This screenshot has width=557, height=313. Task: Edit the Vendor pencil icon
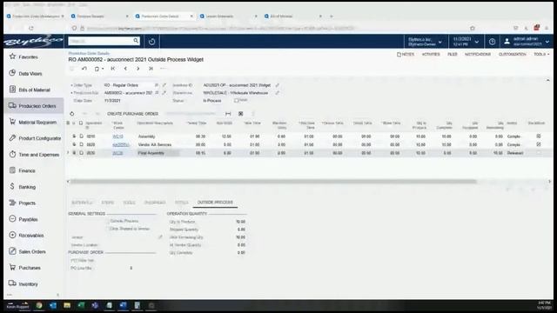[160, 237]
